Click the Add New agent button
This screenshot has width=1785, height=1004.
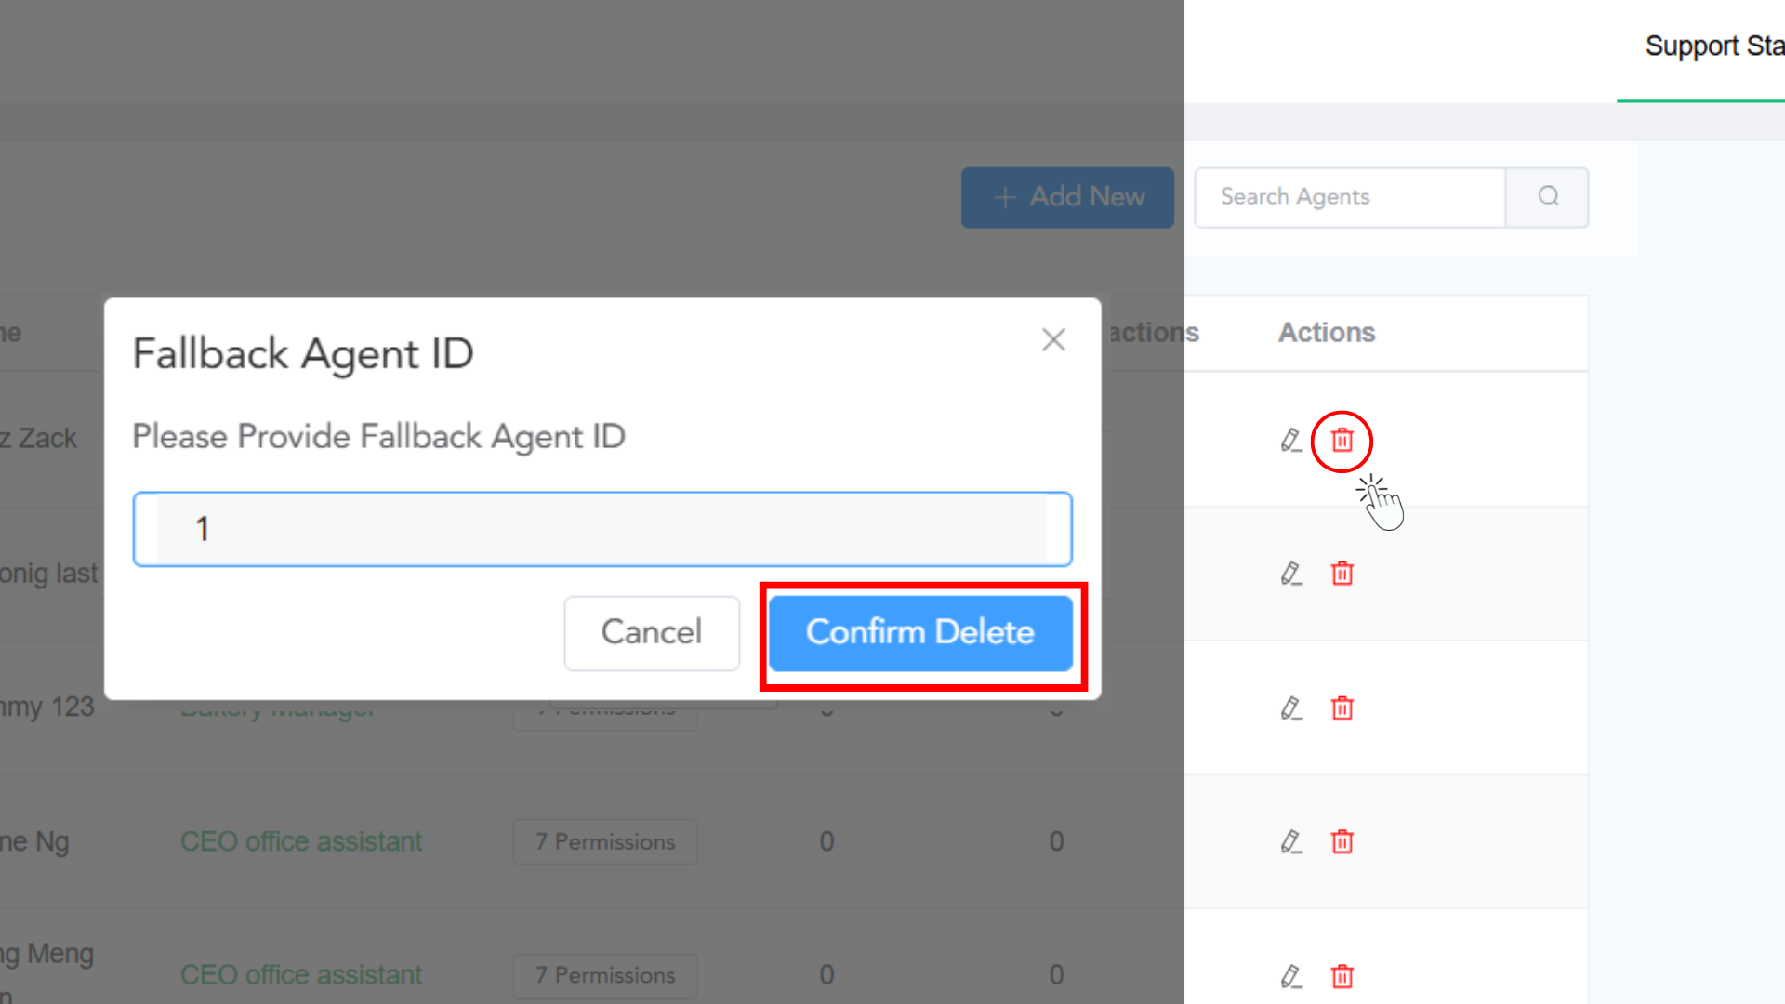tap(1067, 197)
